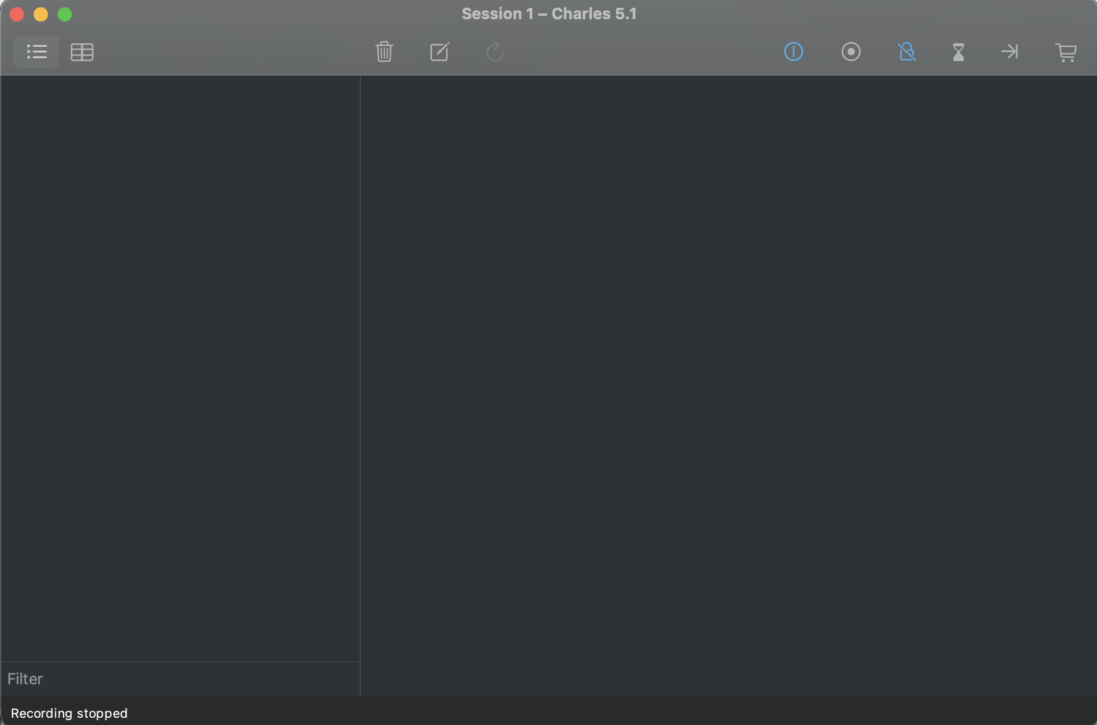Open the purchase cart icon

[x=1066, y=52]
